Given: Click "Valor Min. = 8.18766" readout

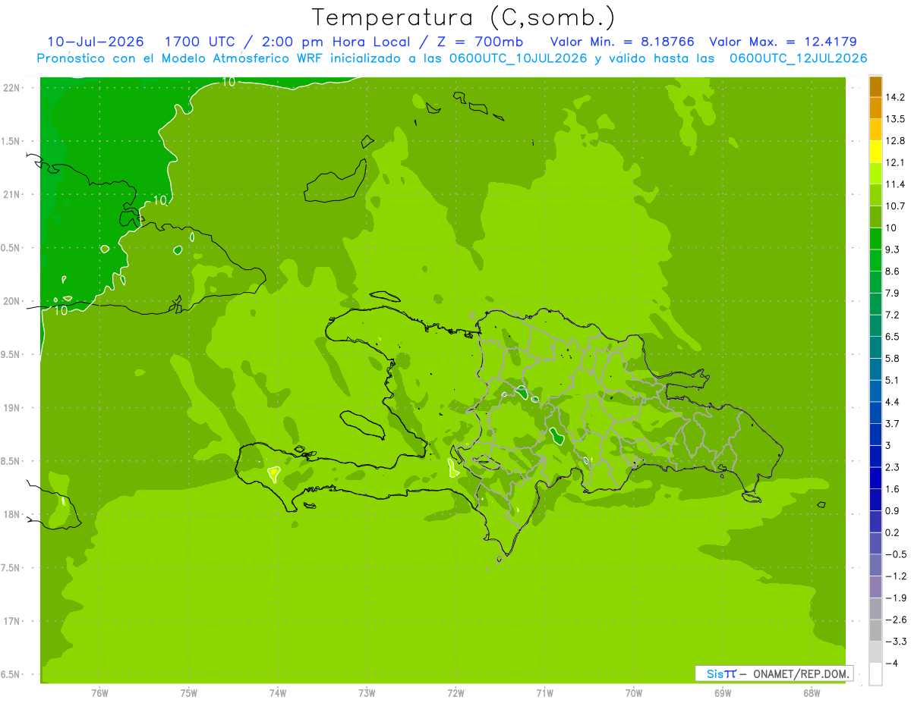Looking at the screenshot, I should [x=623, y=42].
